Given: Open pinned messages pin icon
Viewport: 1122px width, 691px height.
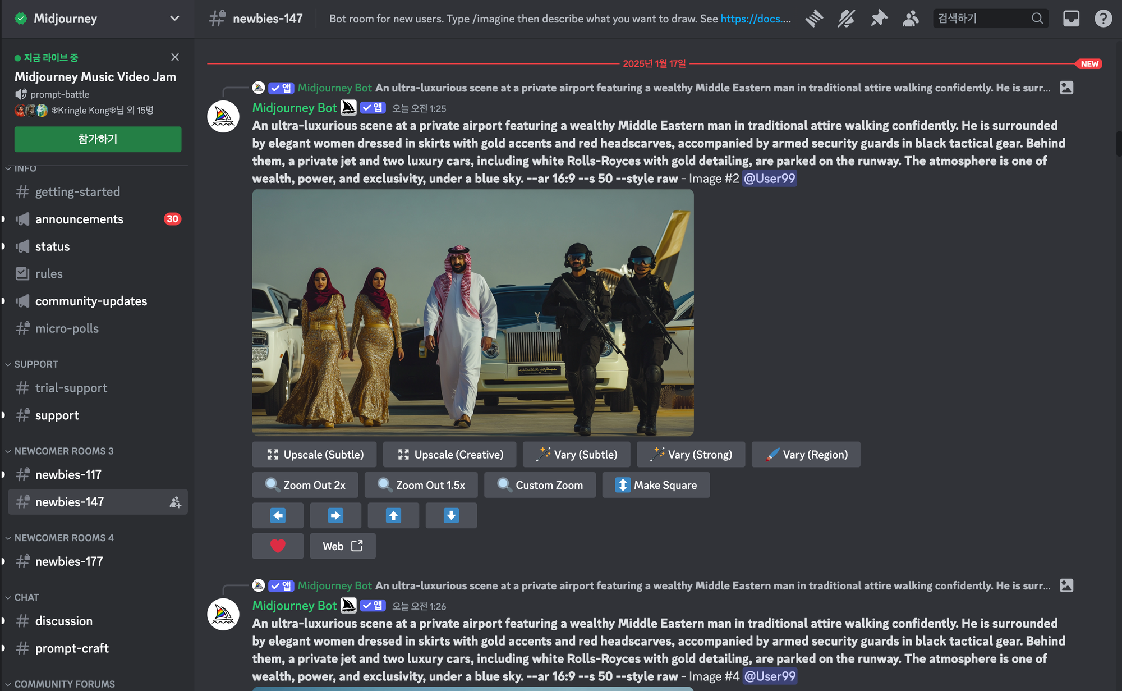Looking at the screenshot, I should click(879, 19).
